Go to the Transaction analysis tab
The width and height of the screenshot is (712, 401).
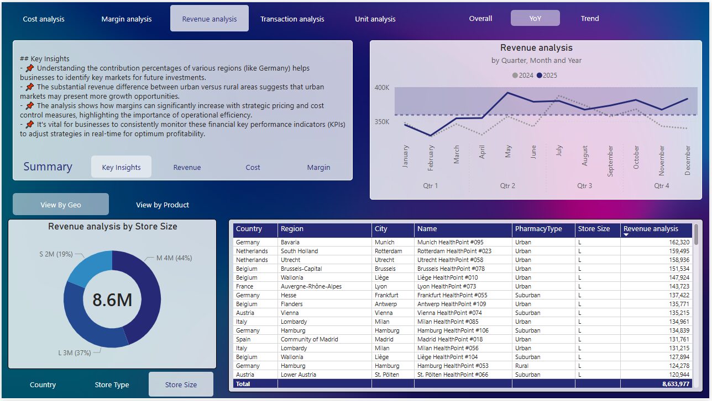pyautogui.click(x=292, y=19)
